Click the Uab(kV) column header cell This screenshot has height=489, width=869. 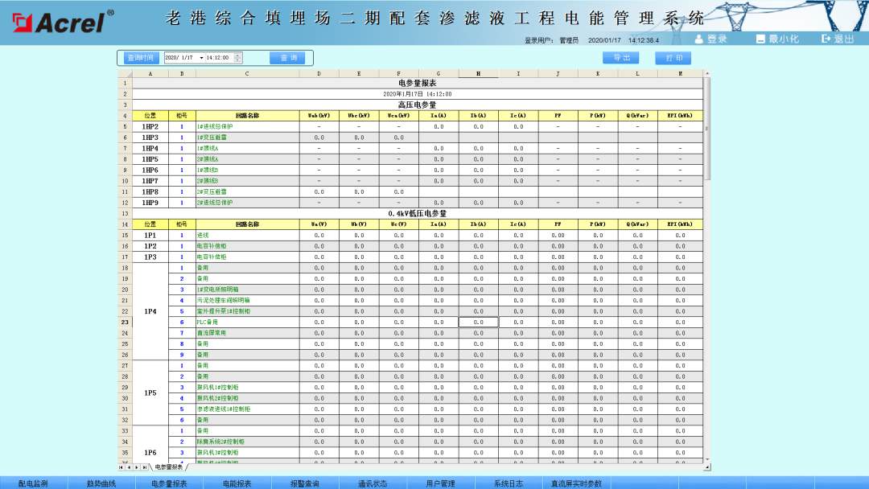click(x=319, y=116)
